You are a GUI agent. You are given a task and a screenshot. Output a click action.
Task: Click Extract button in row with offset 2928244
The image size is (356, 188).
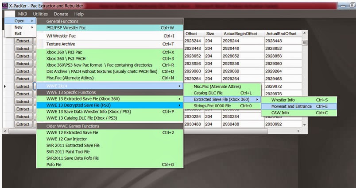click(23, 41)
